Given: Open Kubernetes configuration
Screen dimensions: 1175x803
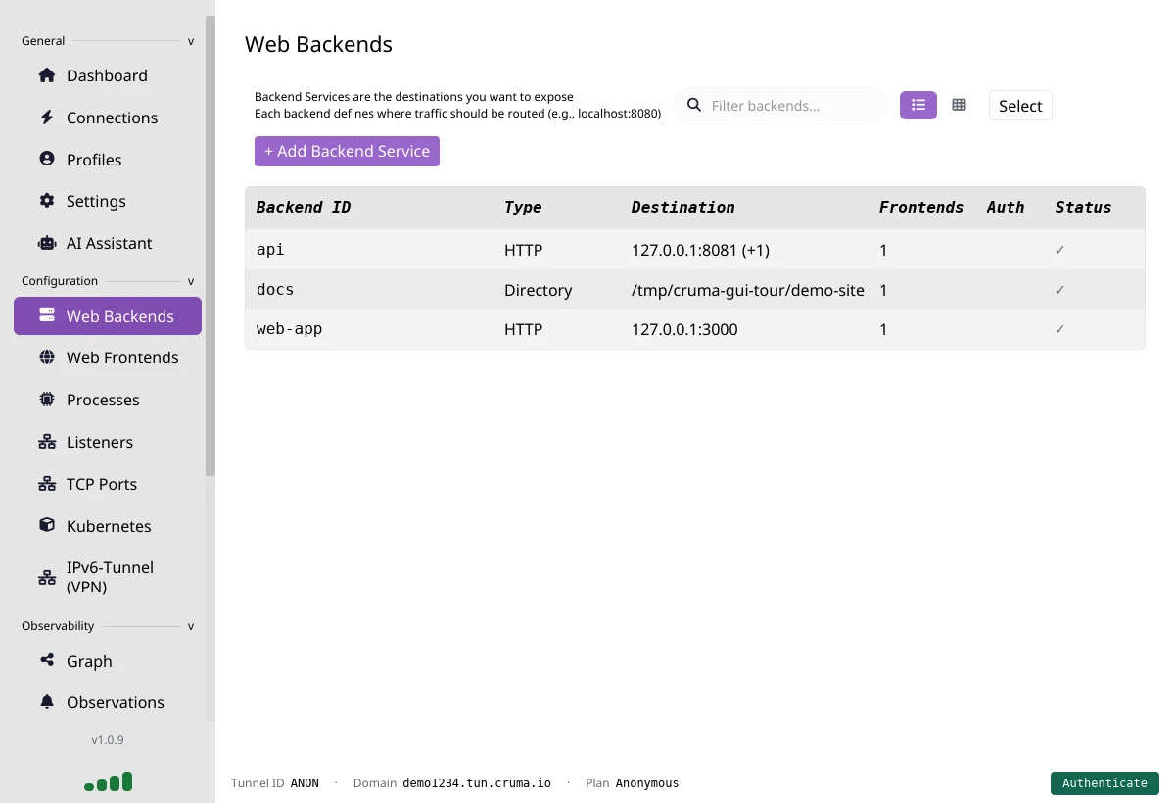Looking at the screenshot, I should (108, 525).
